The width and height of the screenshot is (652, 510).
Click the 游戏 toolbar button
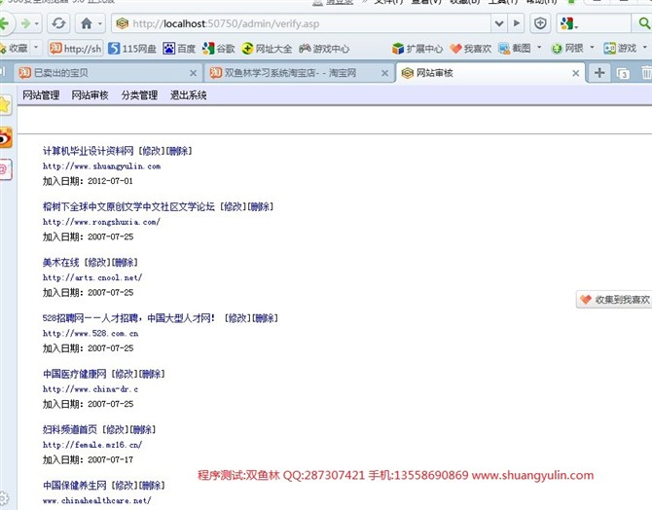pyautogui.click(x=620, y=49)
